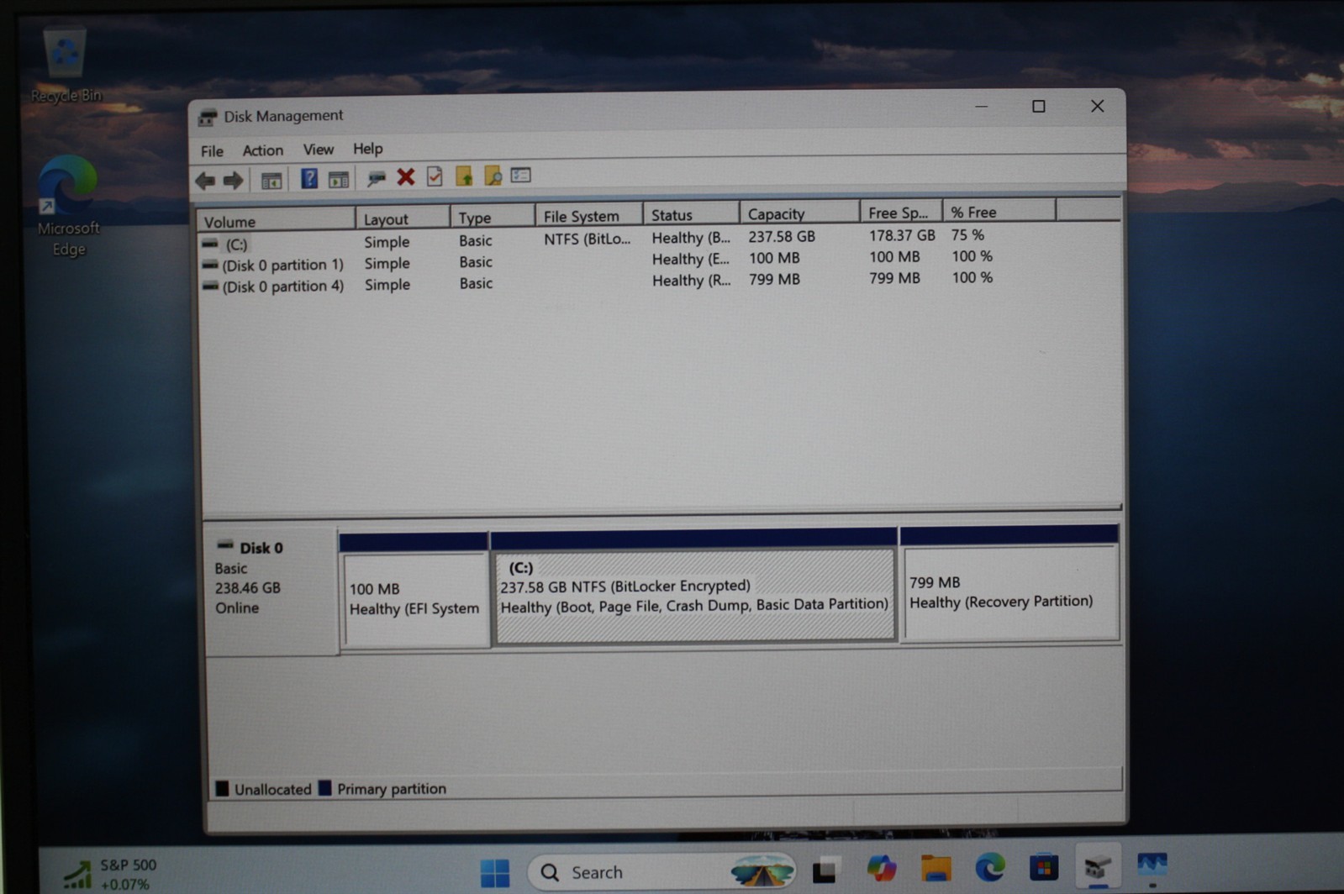Viewport: 1344px width, 894px height.
Task: Open the View menu
Action: [x=318, y=150]
